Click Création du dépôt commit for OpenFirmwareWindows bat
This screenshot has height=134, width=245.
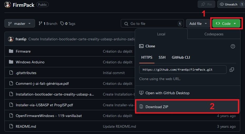(118, 116)
